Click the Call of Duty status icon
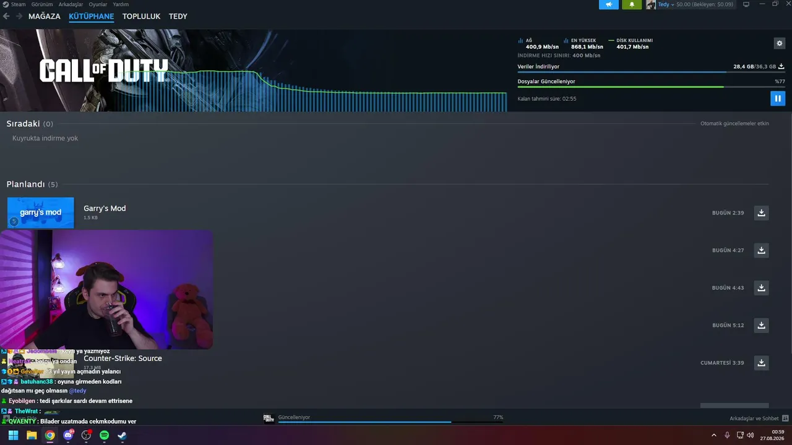Screen dimensions: 792x445 tap(269, 418)
